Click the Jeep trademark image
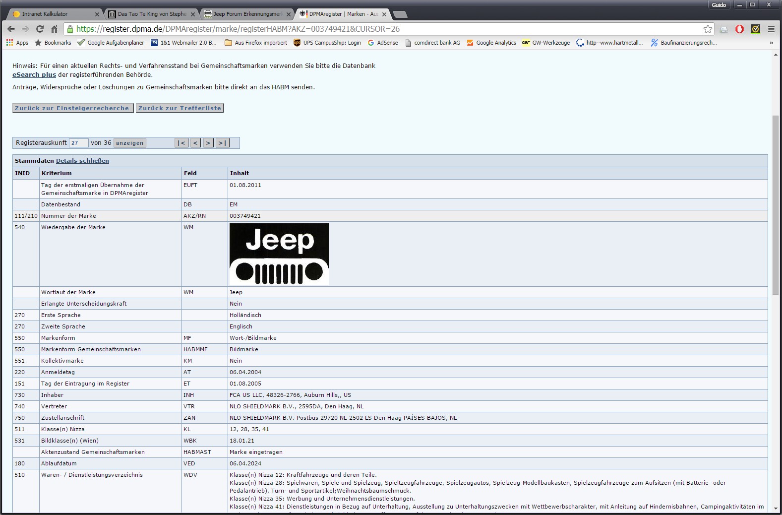782x515 pixels. click(279, 254)
